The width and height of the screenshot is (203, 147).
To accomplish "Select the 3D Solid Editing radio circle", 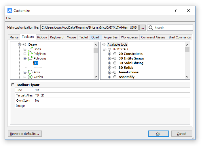I will tap(115, 63).
